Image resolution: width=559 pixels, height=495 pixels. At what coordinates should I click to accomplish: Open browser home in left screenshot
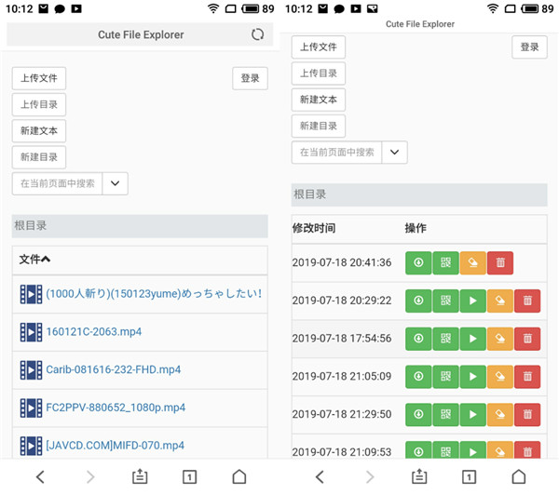click(239, 477)
